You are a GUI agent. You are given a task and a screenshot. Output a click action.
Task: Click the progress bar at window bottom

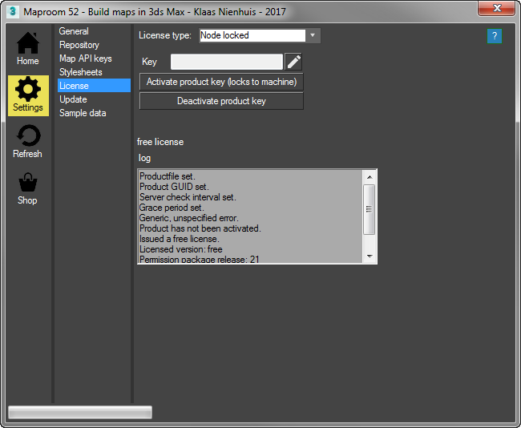80,412
